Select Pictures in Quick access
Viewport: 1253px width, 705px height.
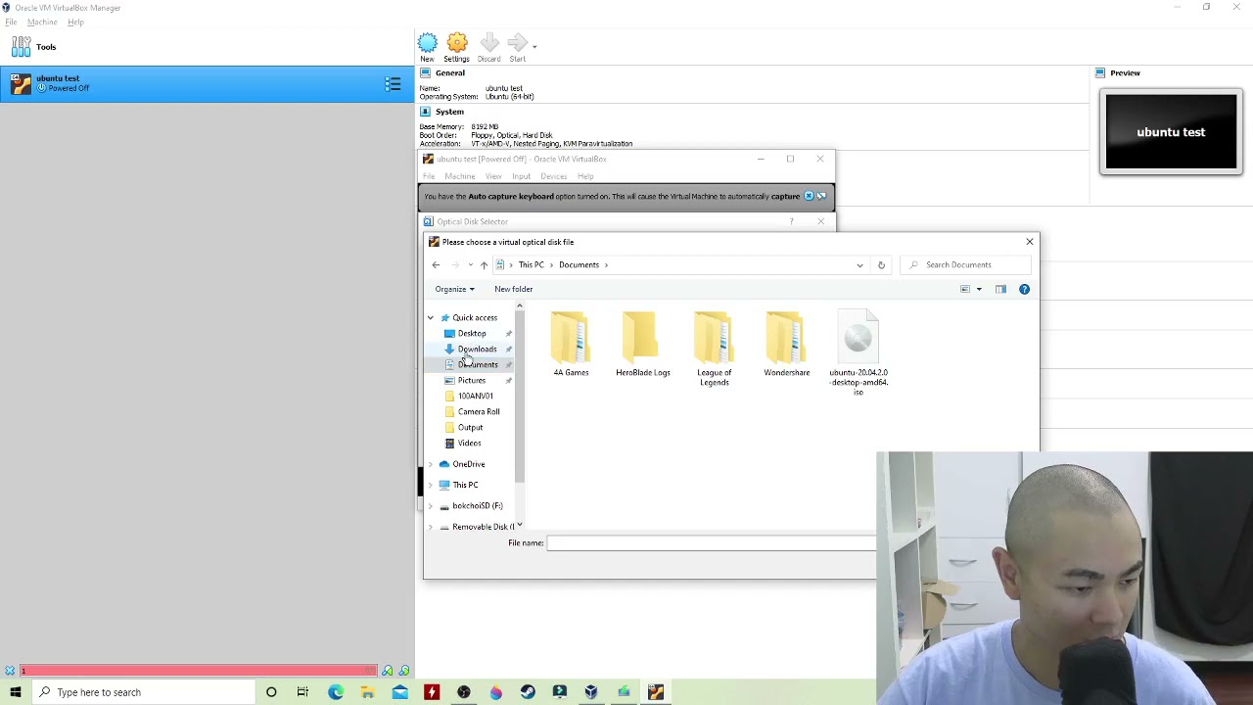pos(472,380)
